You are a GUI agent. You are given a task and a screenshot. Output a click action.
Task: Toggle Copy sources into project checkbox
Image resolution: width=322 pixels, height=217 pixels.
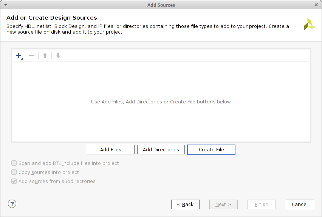(14, 172)
